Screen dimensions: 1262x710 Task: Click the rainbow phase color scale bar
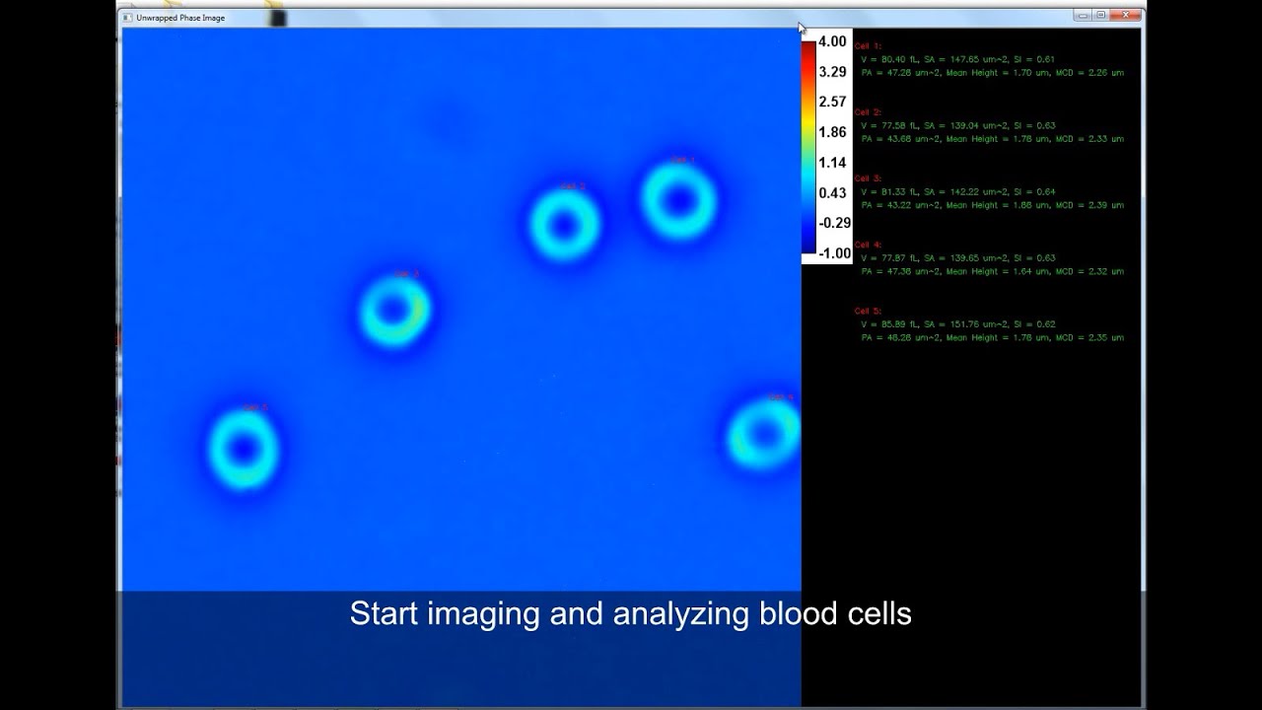coord(808,147)
